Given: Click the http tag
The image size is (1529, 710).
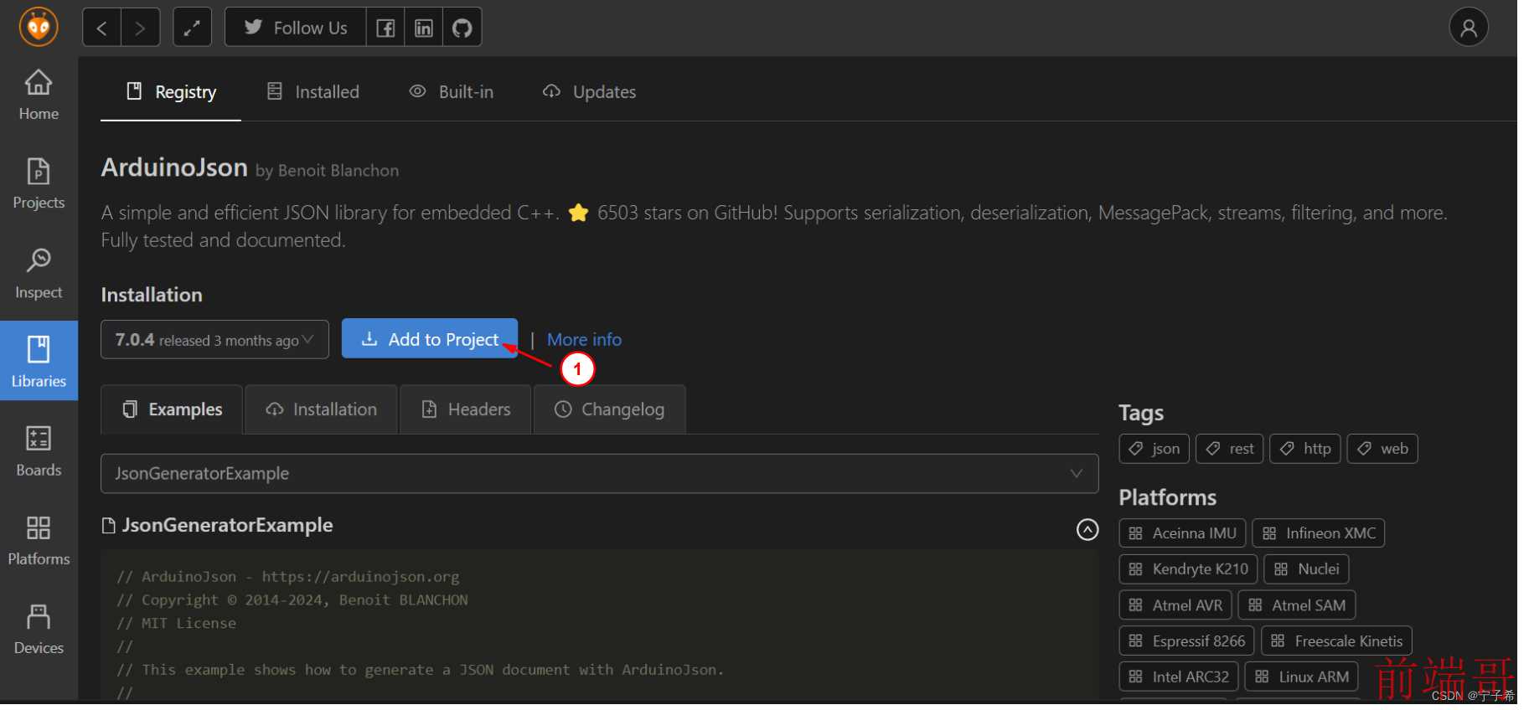Looking at the screenshot, I should click(x=1305, y=449).
